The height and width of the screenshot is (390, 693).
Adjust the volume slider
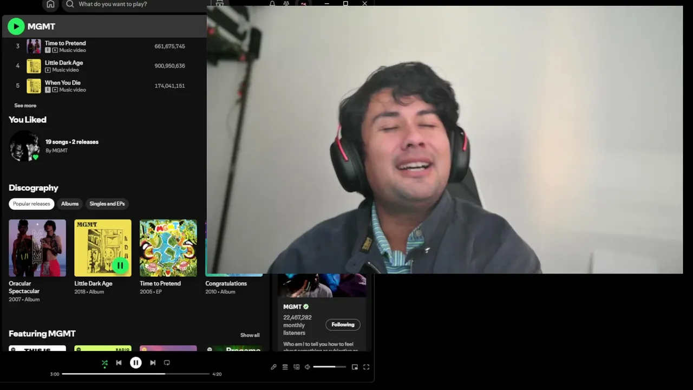[x=329, y=367]
